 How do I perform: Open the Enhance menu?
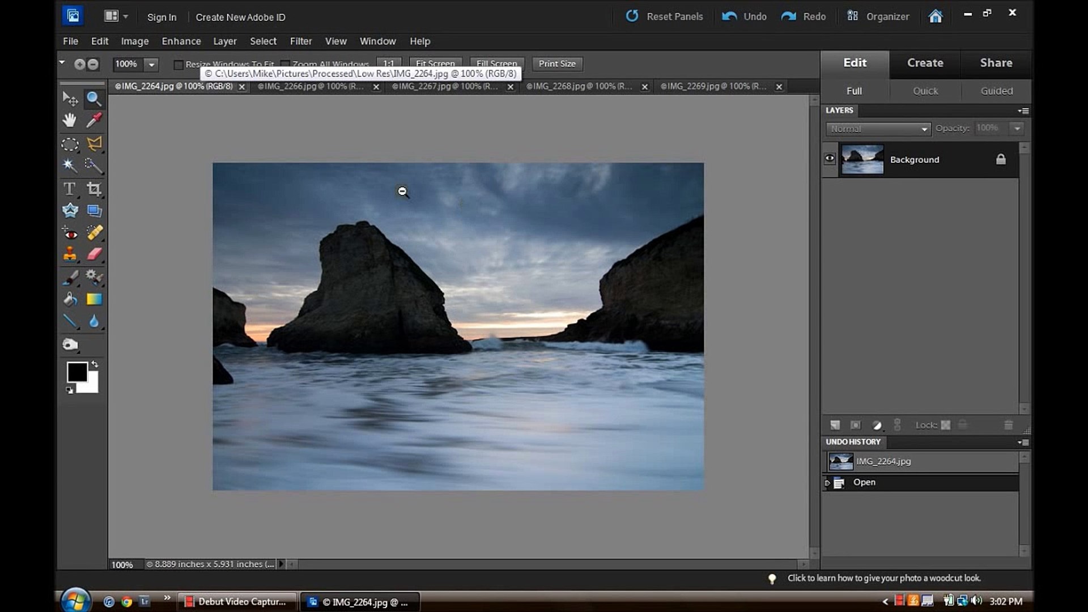point(181,41)
